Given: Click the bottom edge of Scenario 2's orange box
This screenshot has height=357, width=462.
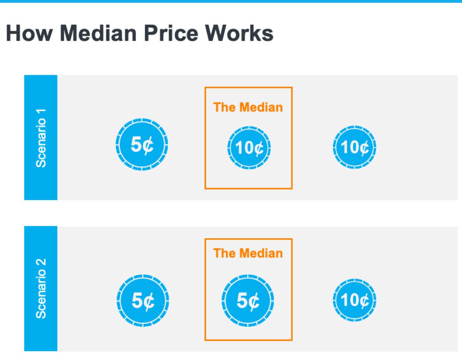Looking at the screenshot, I should tap(248, 340).
